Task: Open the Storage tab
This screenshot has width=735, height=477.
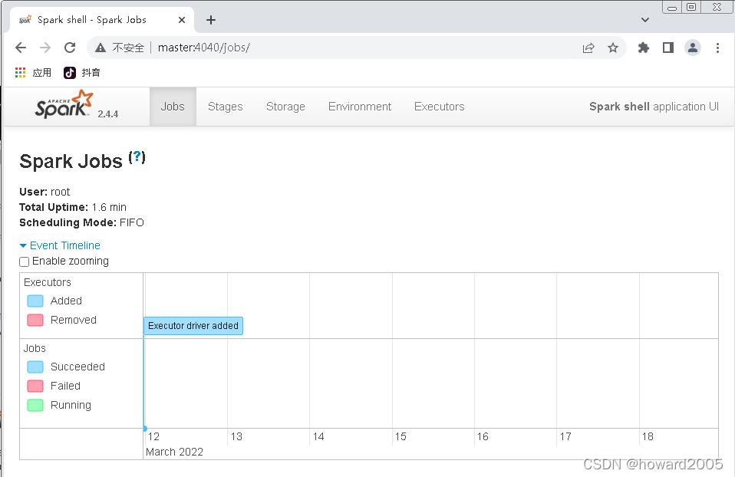Action: 285,107
